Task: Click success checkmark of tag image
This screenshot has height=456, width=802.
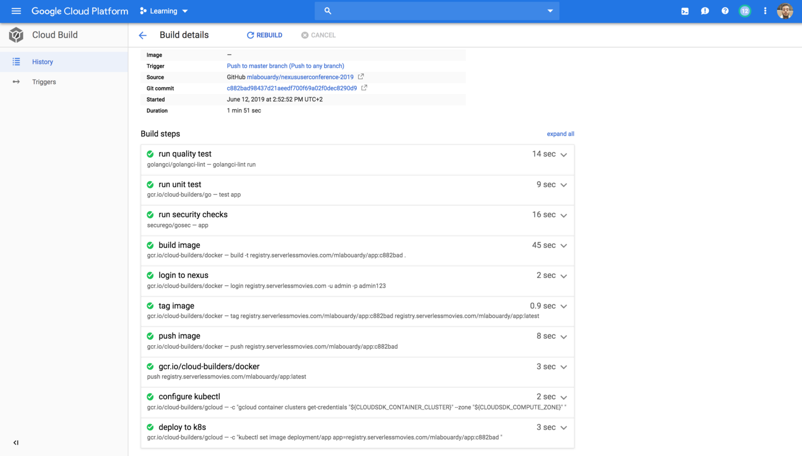Action: coord(150,306)
